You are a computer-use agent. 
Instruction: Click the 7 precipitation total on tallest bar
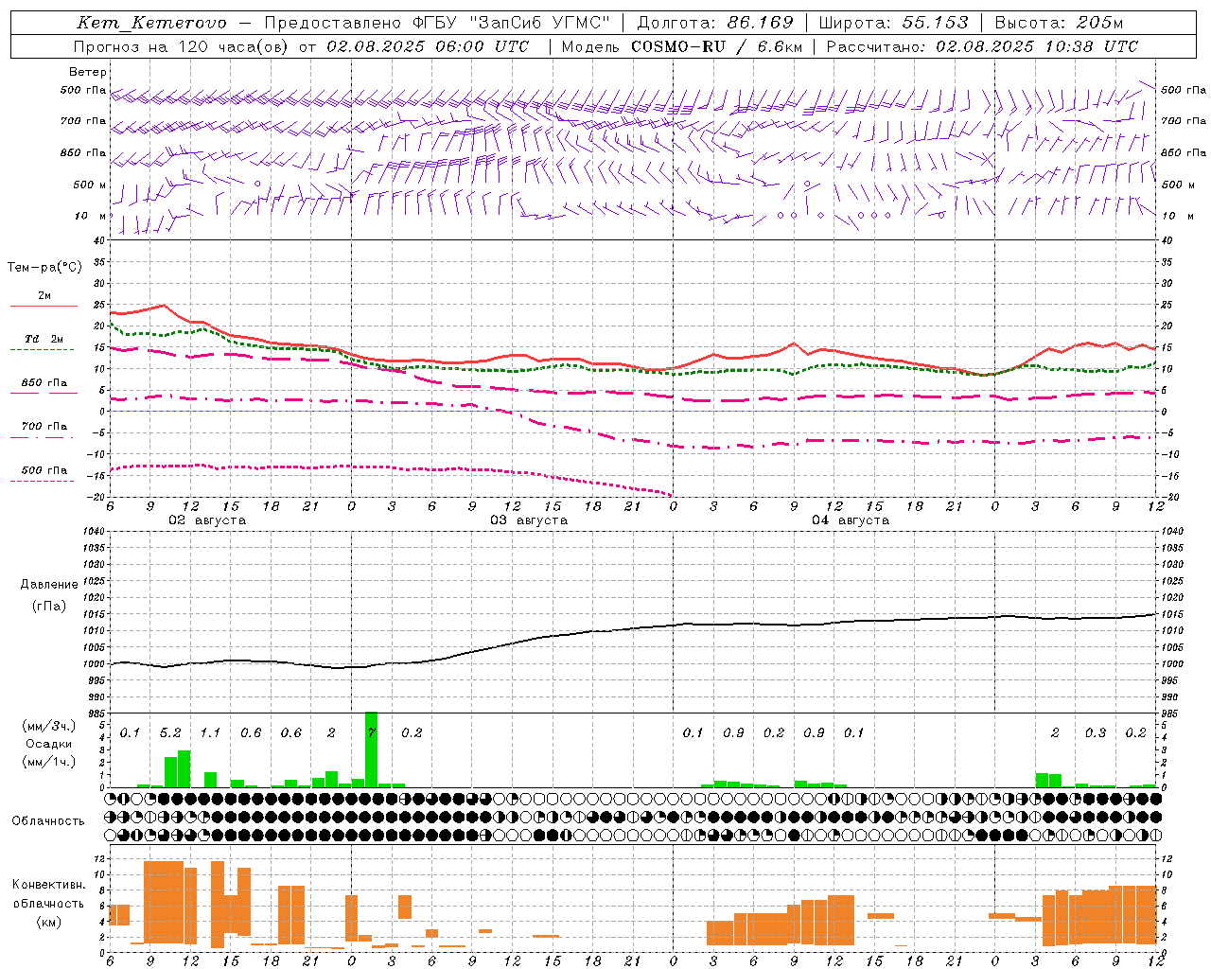[372, 733]
